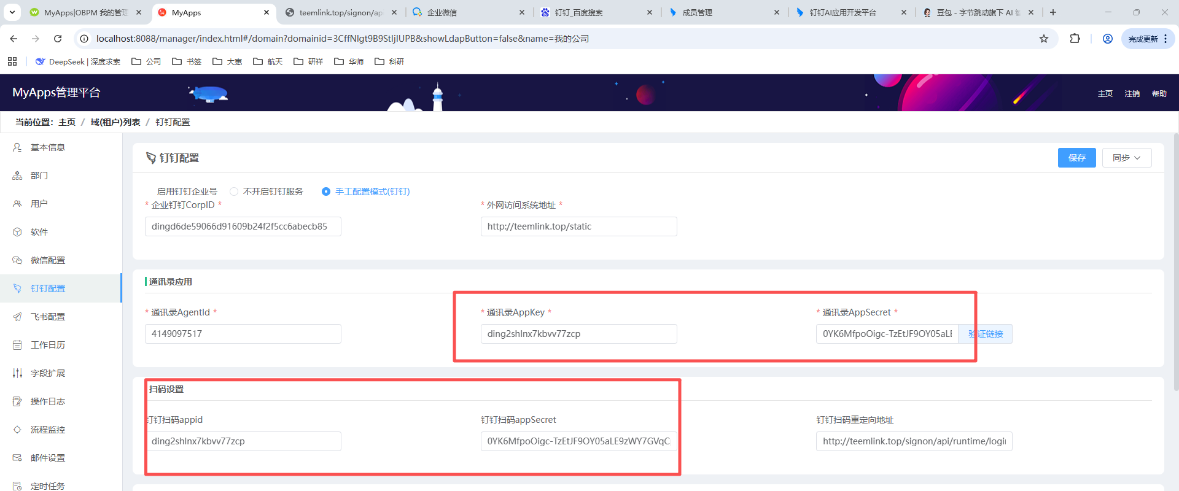This screenshot has width=1179, height=491.
Task: Click the 钉钉扫码appSecret input field
Action: 579,441
